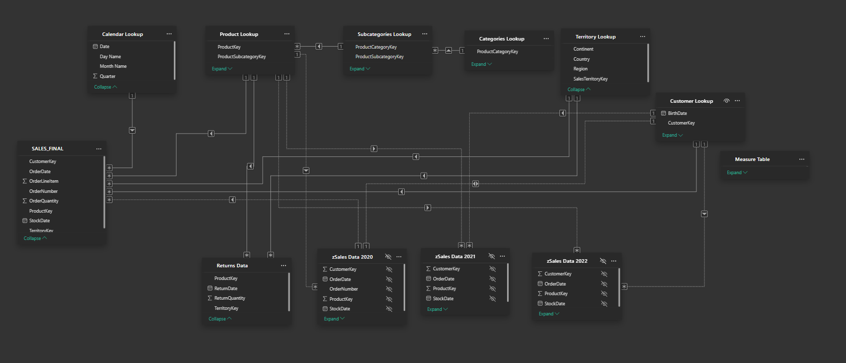Open Returns Data more options menu

(283, 265)
